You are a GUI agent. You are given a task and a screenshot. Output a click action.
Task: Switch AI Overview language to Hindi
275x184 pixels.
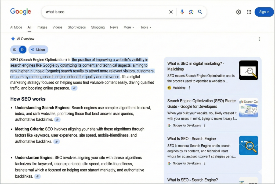pyautogui.click(x=14, y=50)
